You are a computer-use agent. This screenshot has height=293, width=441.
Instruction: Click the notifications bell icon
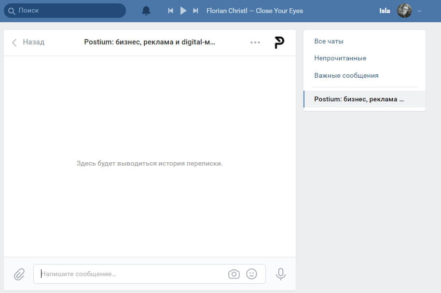[x=146, y=11]
